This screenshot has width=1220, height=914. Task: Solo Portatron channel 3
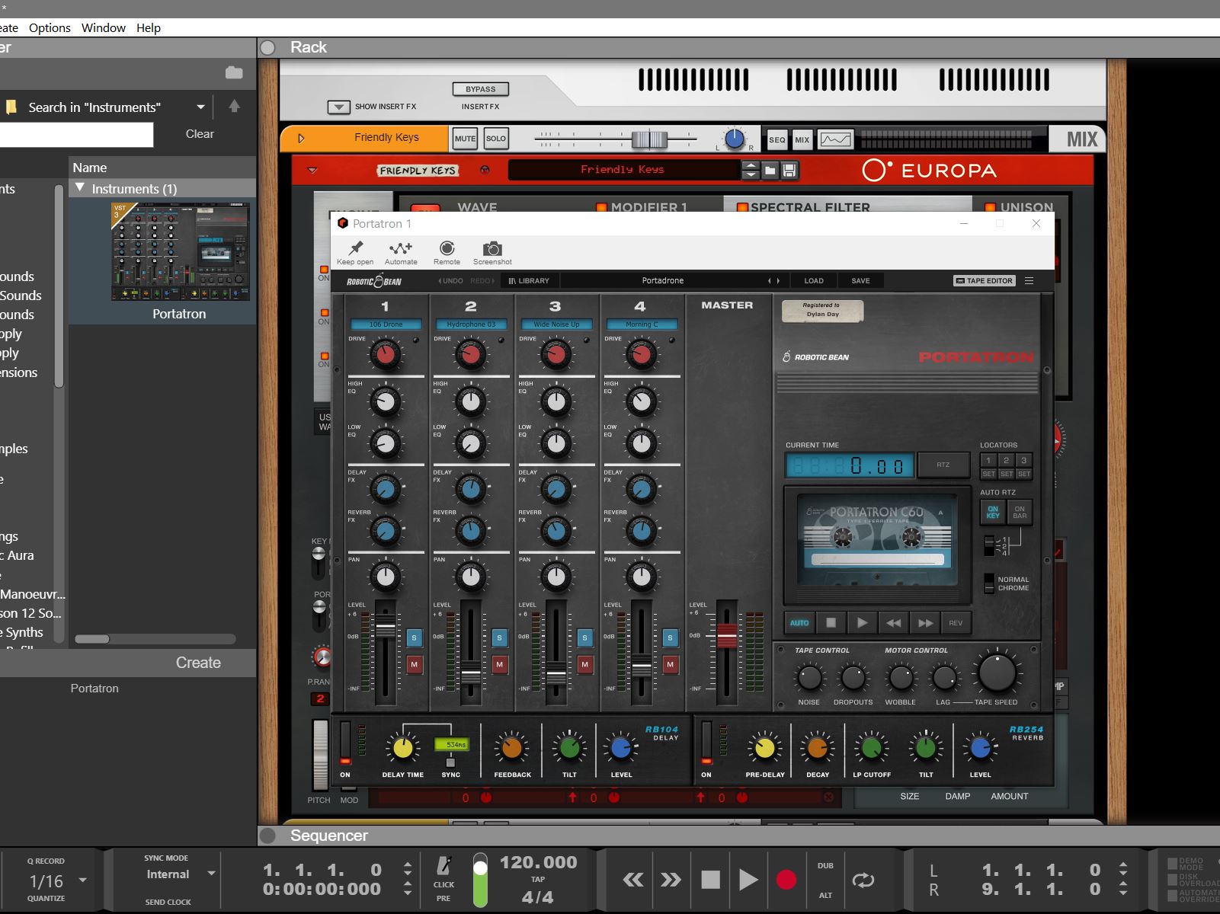pyautogui.click(x=584, y=638)
